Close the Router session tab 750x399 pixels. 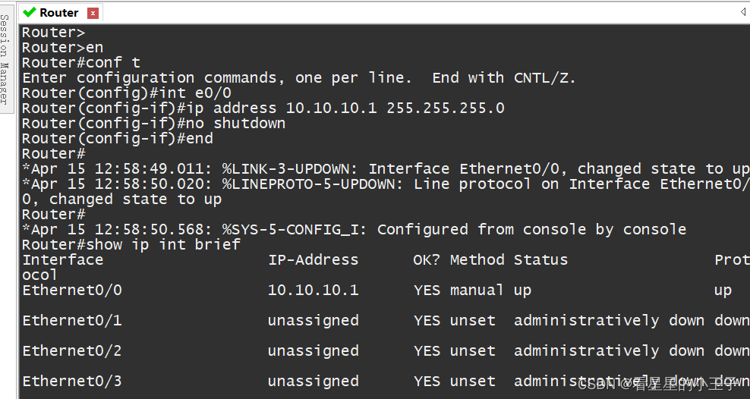coord(93,14)
